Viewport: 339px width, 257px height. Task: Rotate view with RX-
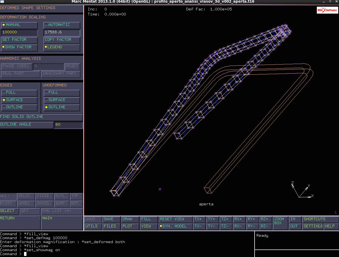[239, 226]
